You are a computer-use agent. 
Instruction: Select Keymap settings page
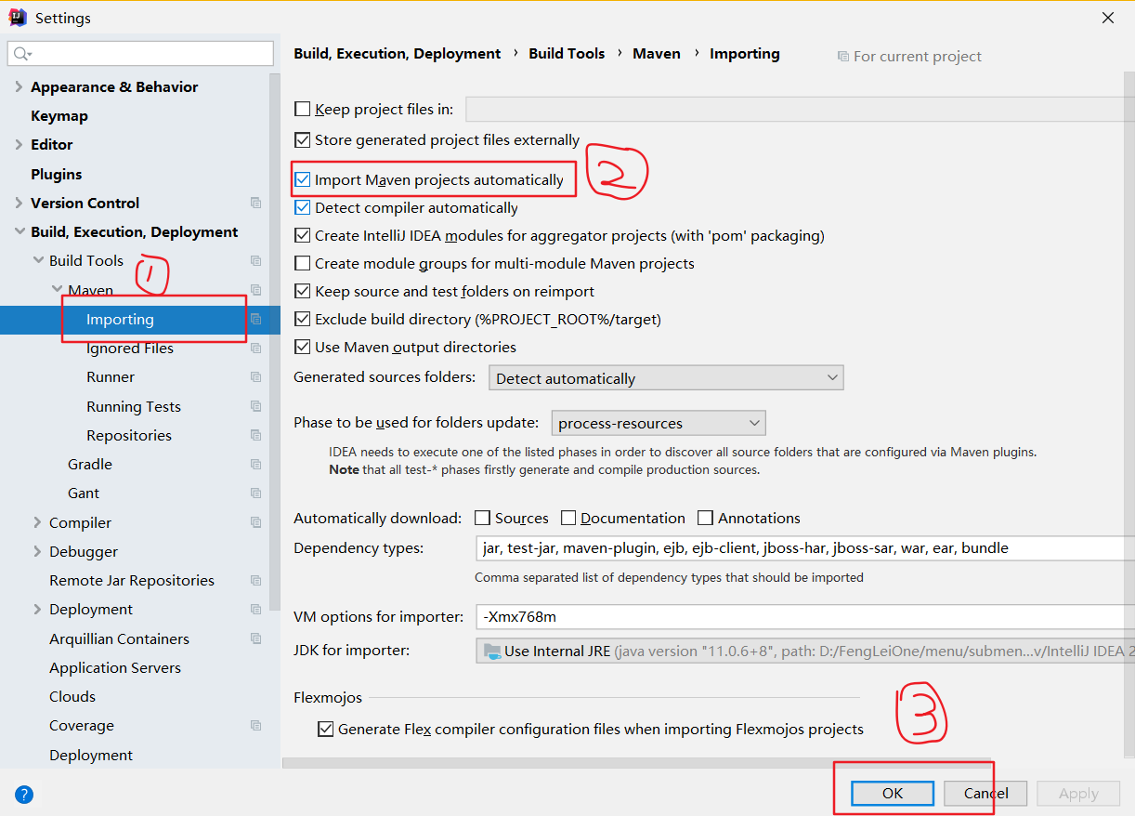point(59,116)
